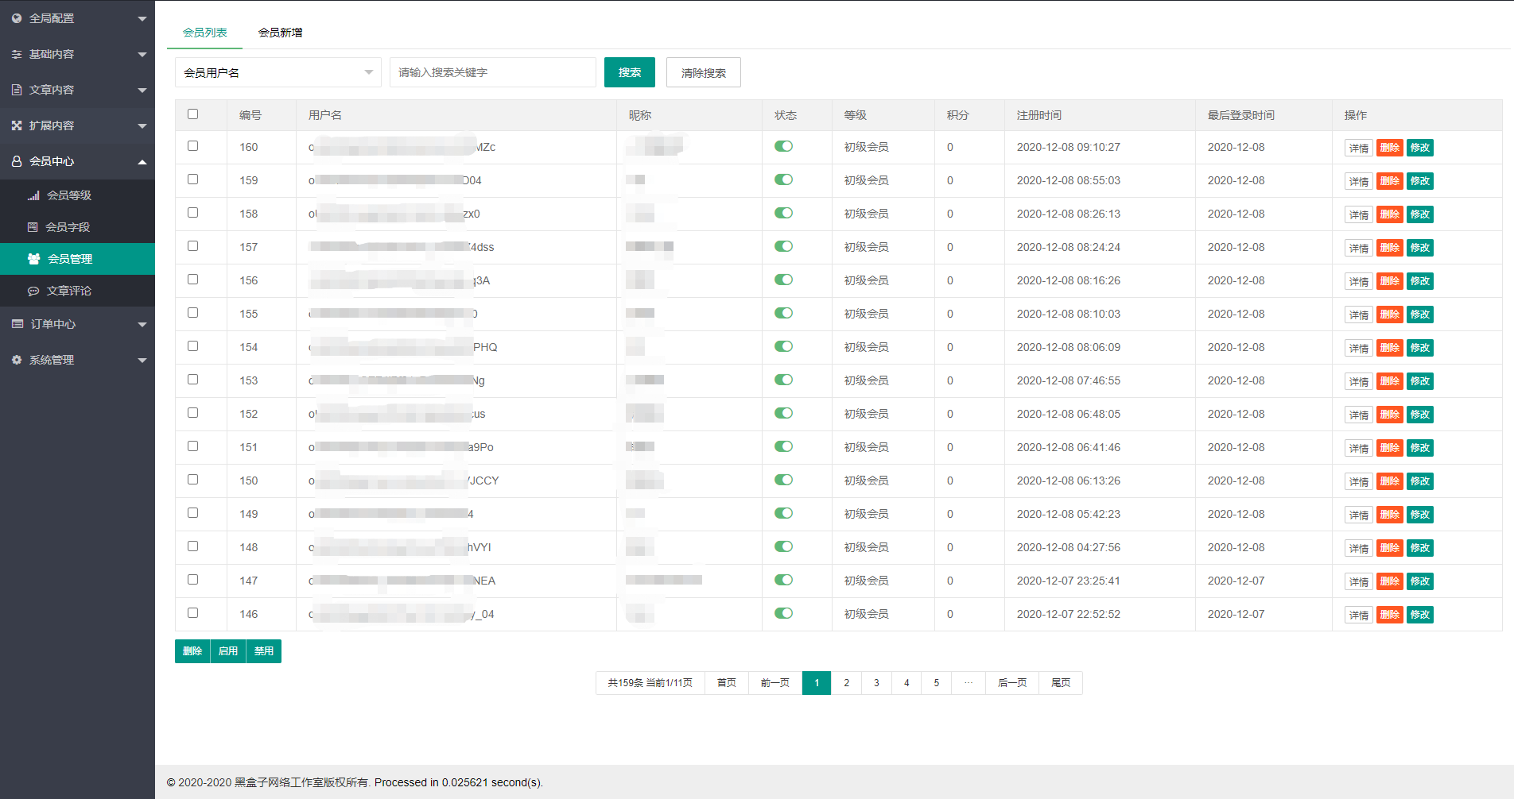Open the 会员字段 submenu item

point(77,227)
